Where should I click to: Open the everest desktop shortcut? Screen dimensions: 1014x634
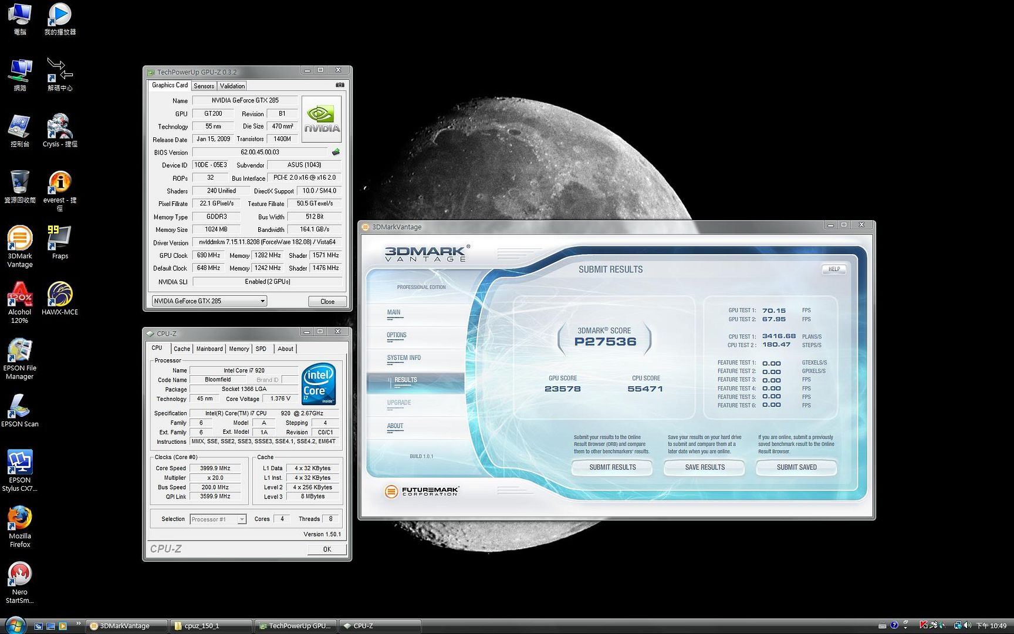[x=60, y=190]
